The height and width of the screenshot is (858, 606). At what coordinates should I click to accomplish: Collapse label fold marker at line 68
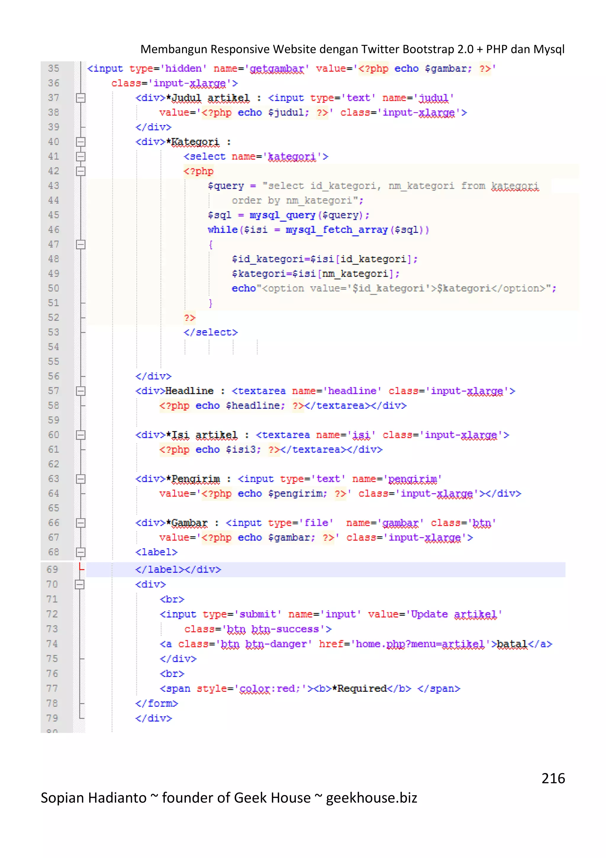tap(80, 552)
